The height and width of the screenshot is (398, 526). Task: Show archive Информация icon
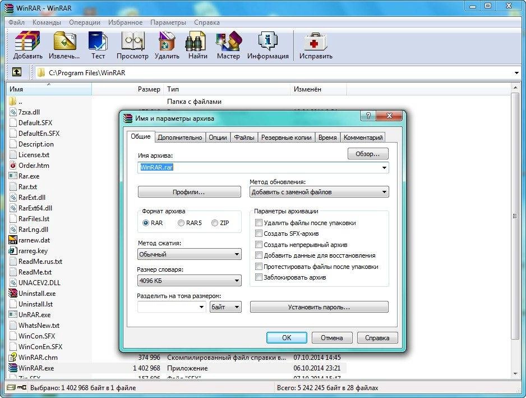pos(267,41)
